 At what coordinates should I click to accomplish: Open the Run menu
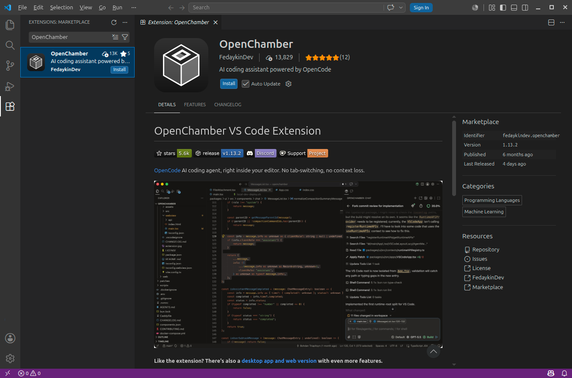117,8
